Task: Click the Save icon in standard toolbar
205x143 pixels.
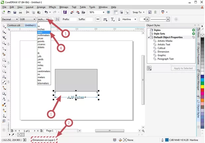Action: pos(15,12)
